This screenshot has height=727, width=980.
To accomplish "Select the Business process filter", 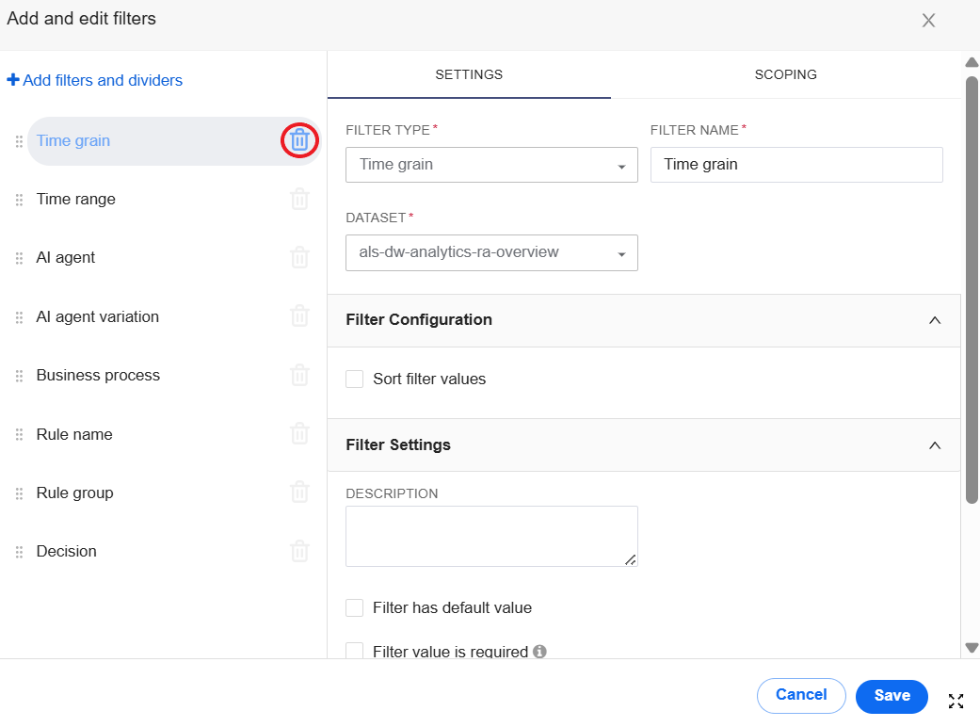I will 98,375.
